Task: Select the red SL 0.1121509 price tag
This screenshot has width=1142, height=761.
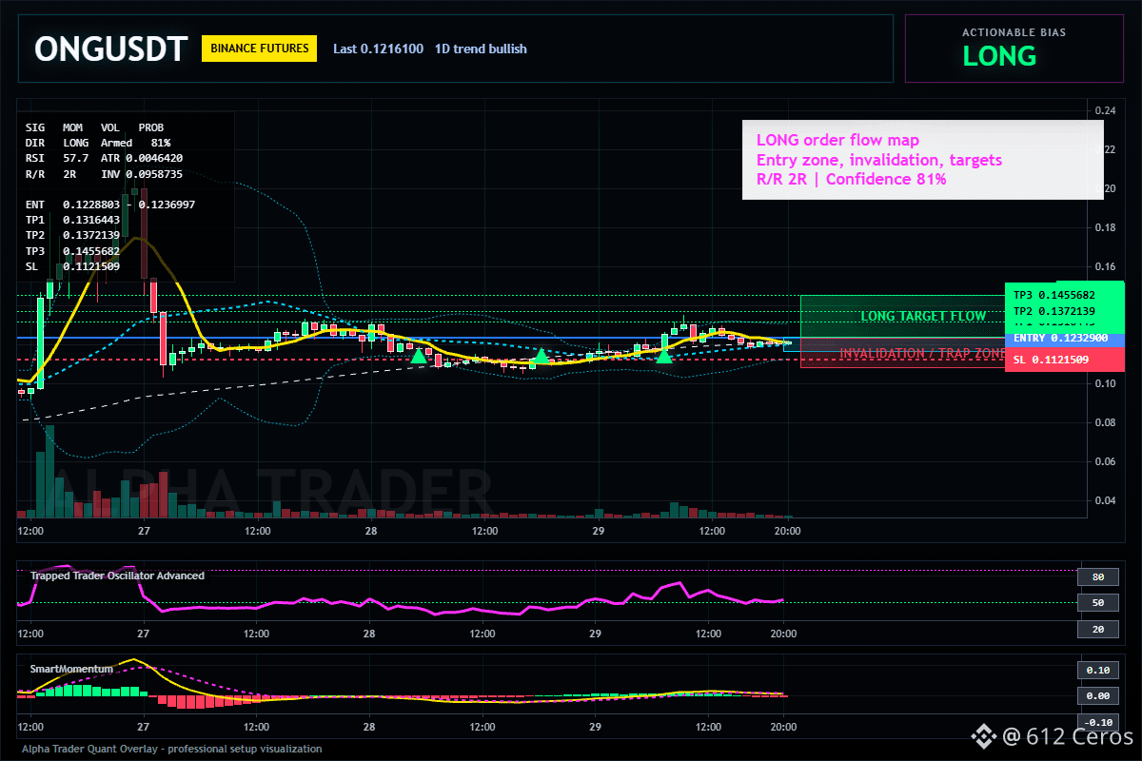Action: pos(1064,359)
